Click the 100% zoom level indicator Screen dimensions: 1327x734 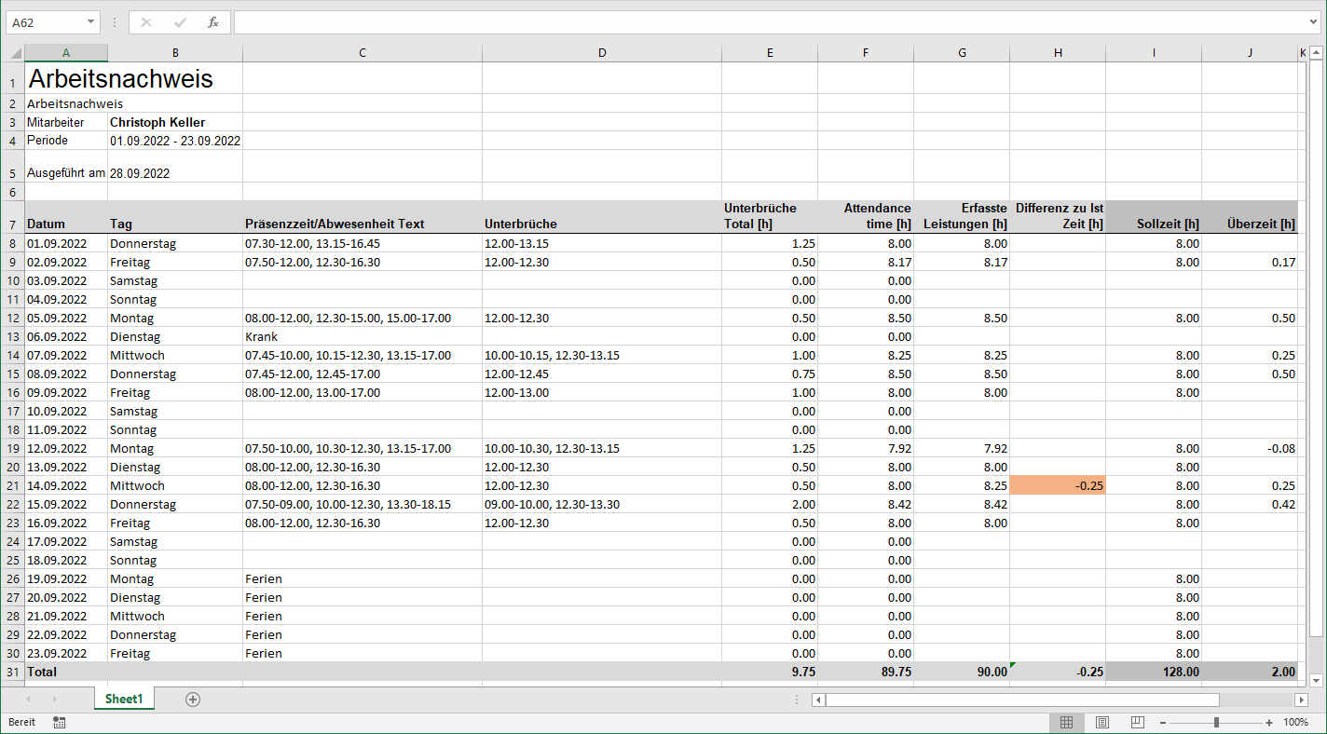pyautogui.click(x=1296, y=722)
